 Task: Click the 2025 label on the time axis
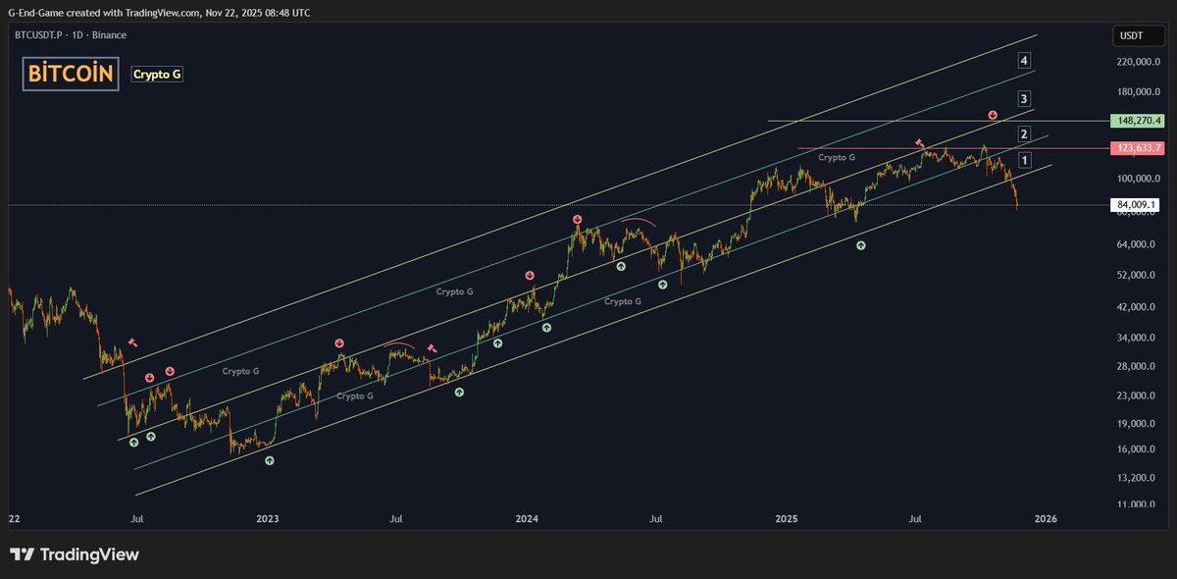pyautogui.click(x=788, y=518)
